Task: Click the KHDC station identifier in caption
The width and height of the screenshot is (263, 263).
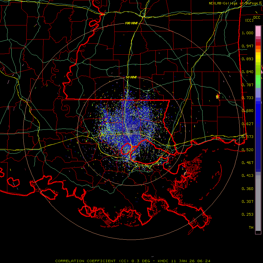Action: (x=164, y=261)
